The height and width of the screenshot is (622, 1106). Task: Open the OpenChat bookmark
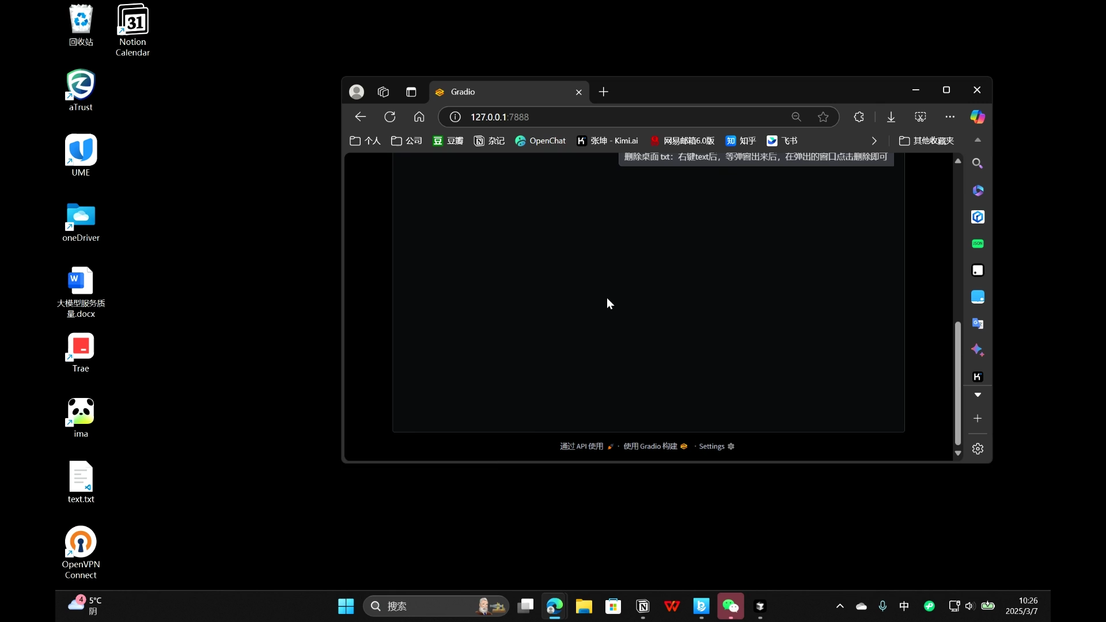point(540,141)
